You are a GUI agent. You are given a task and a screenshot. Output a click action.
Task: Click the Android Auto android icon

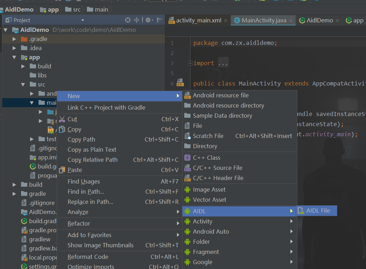187,232
